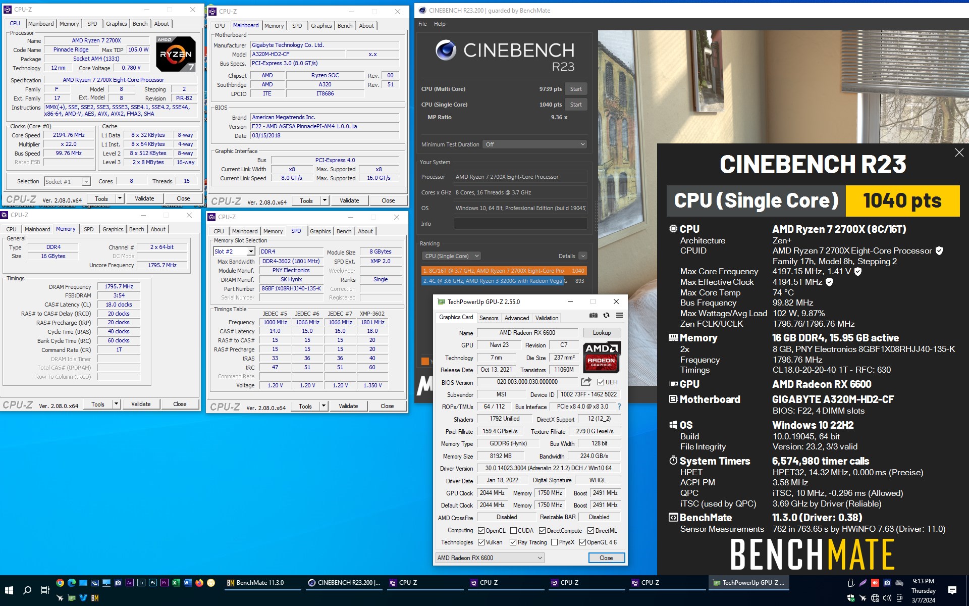Switch to GPU-Z Validation tab

(x=547, y=318)
